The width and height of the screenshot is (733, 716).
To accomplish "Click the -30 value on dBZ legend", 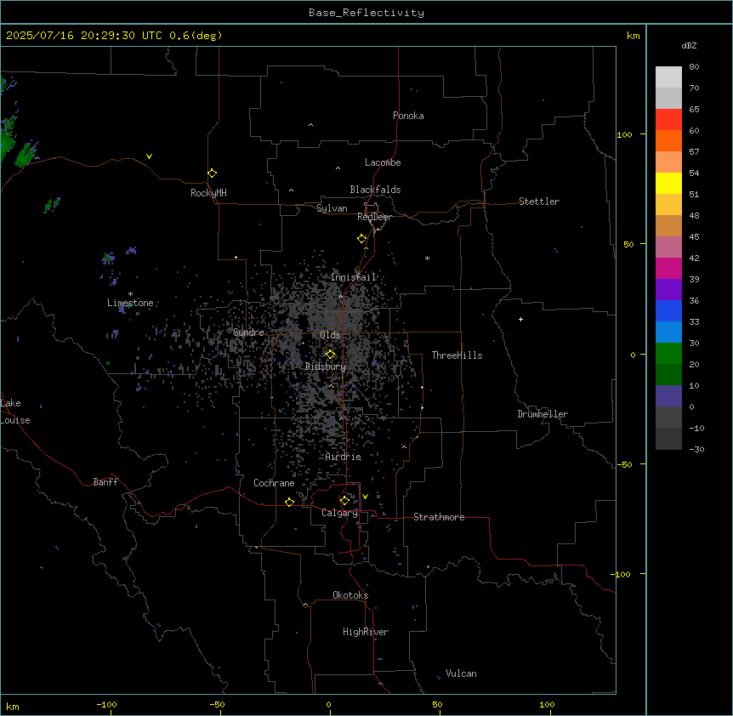I will coord(696,449).
